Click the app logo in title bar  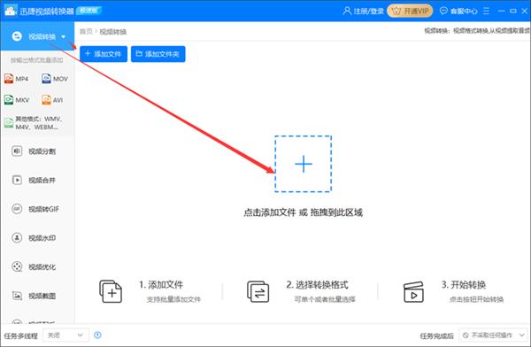pos(10,11)
